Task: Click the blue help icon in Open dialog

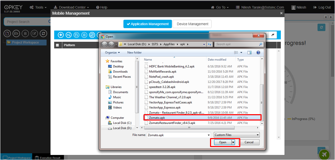Action: tap(258, 52)
